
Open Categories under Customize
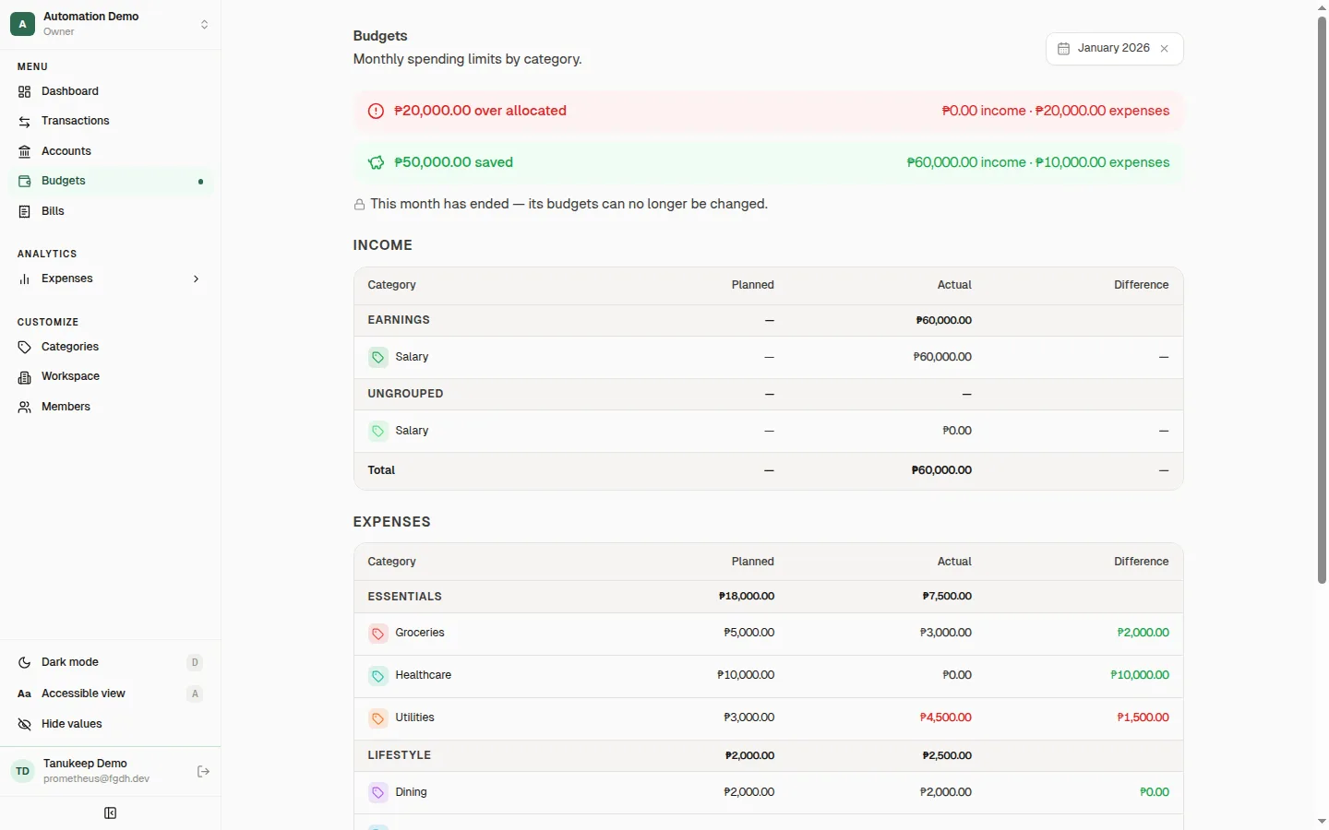click(111, 347)
